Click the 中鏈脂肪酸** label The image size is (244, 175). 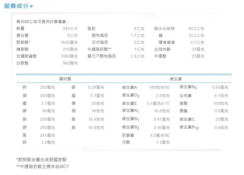point(99,49)
